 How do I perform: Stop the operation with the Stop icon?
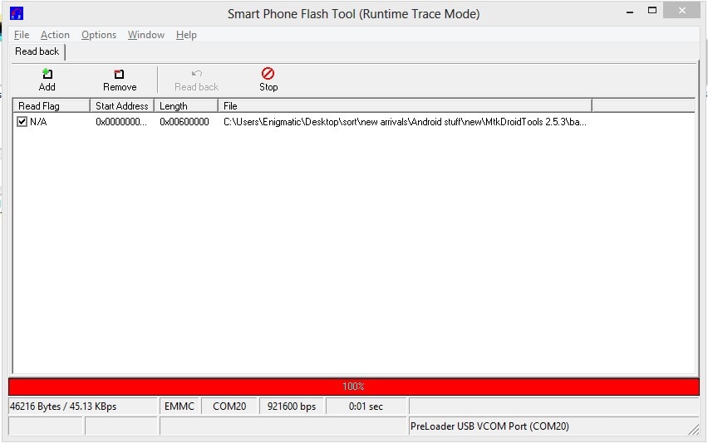tap(268, 73)
